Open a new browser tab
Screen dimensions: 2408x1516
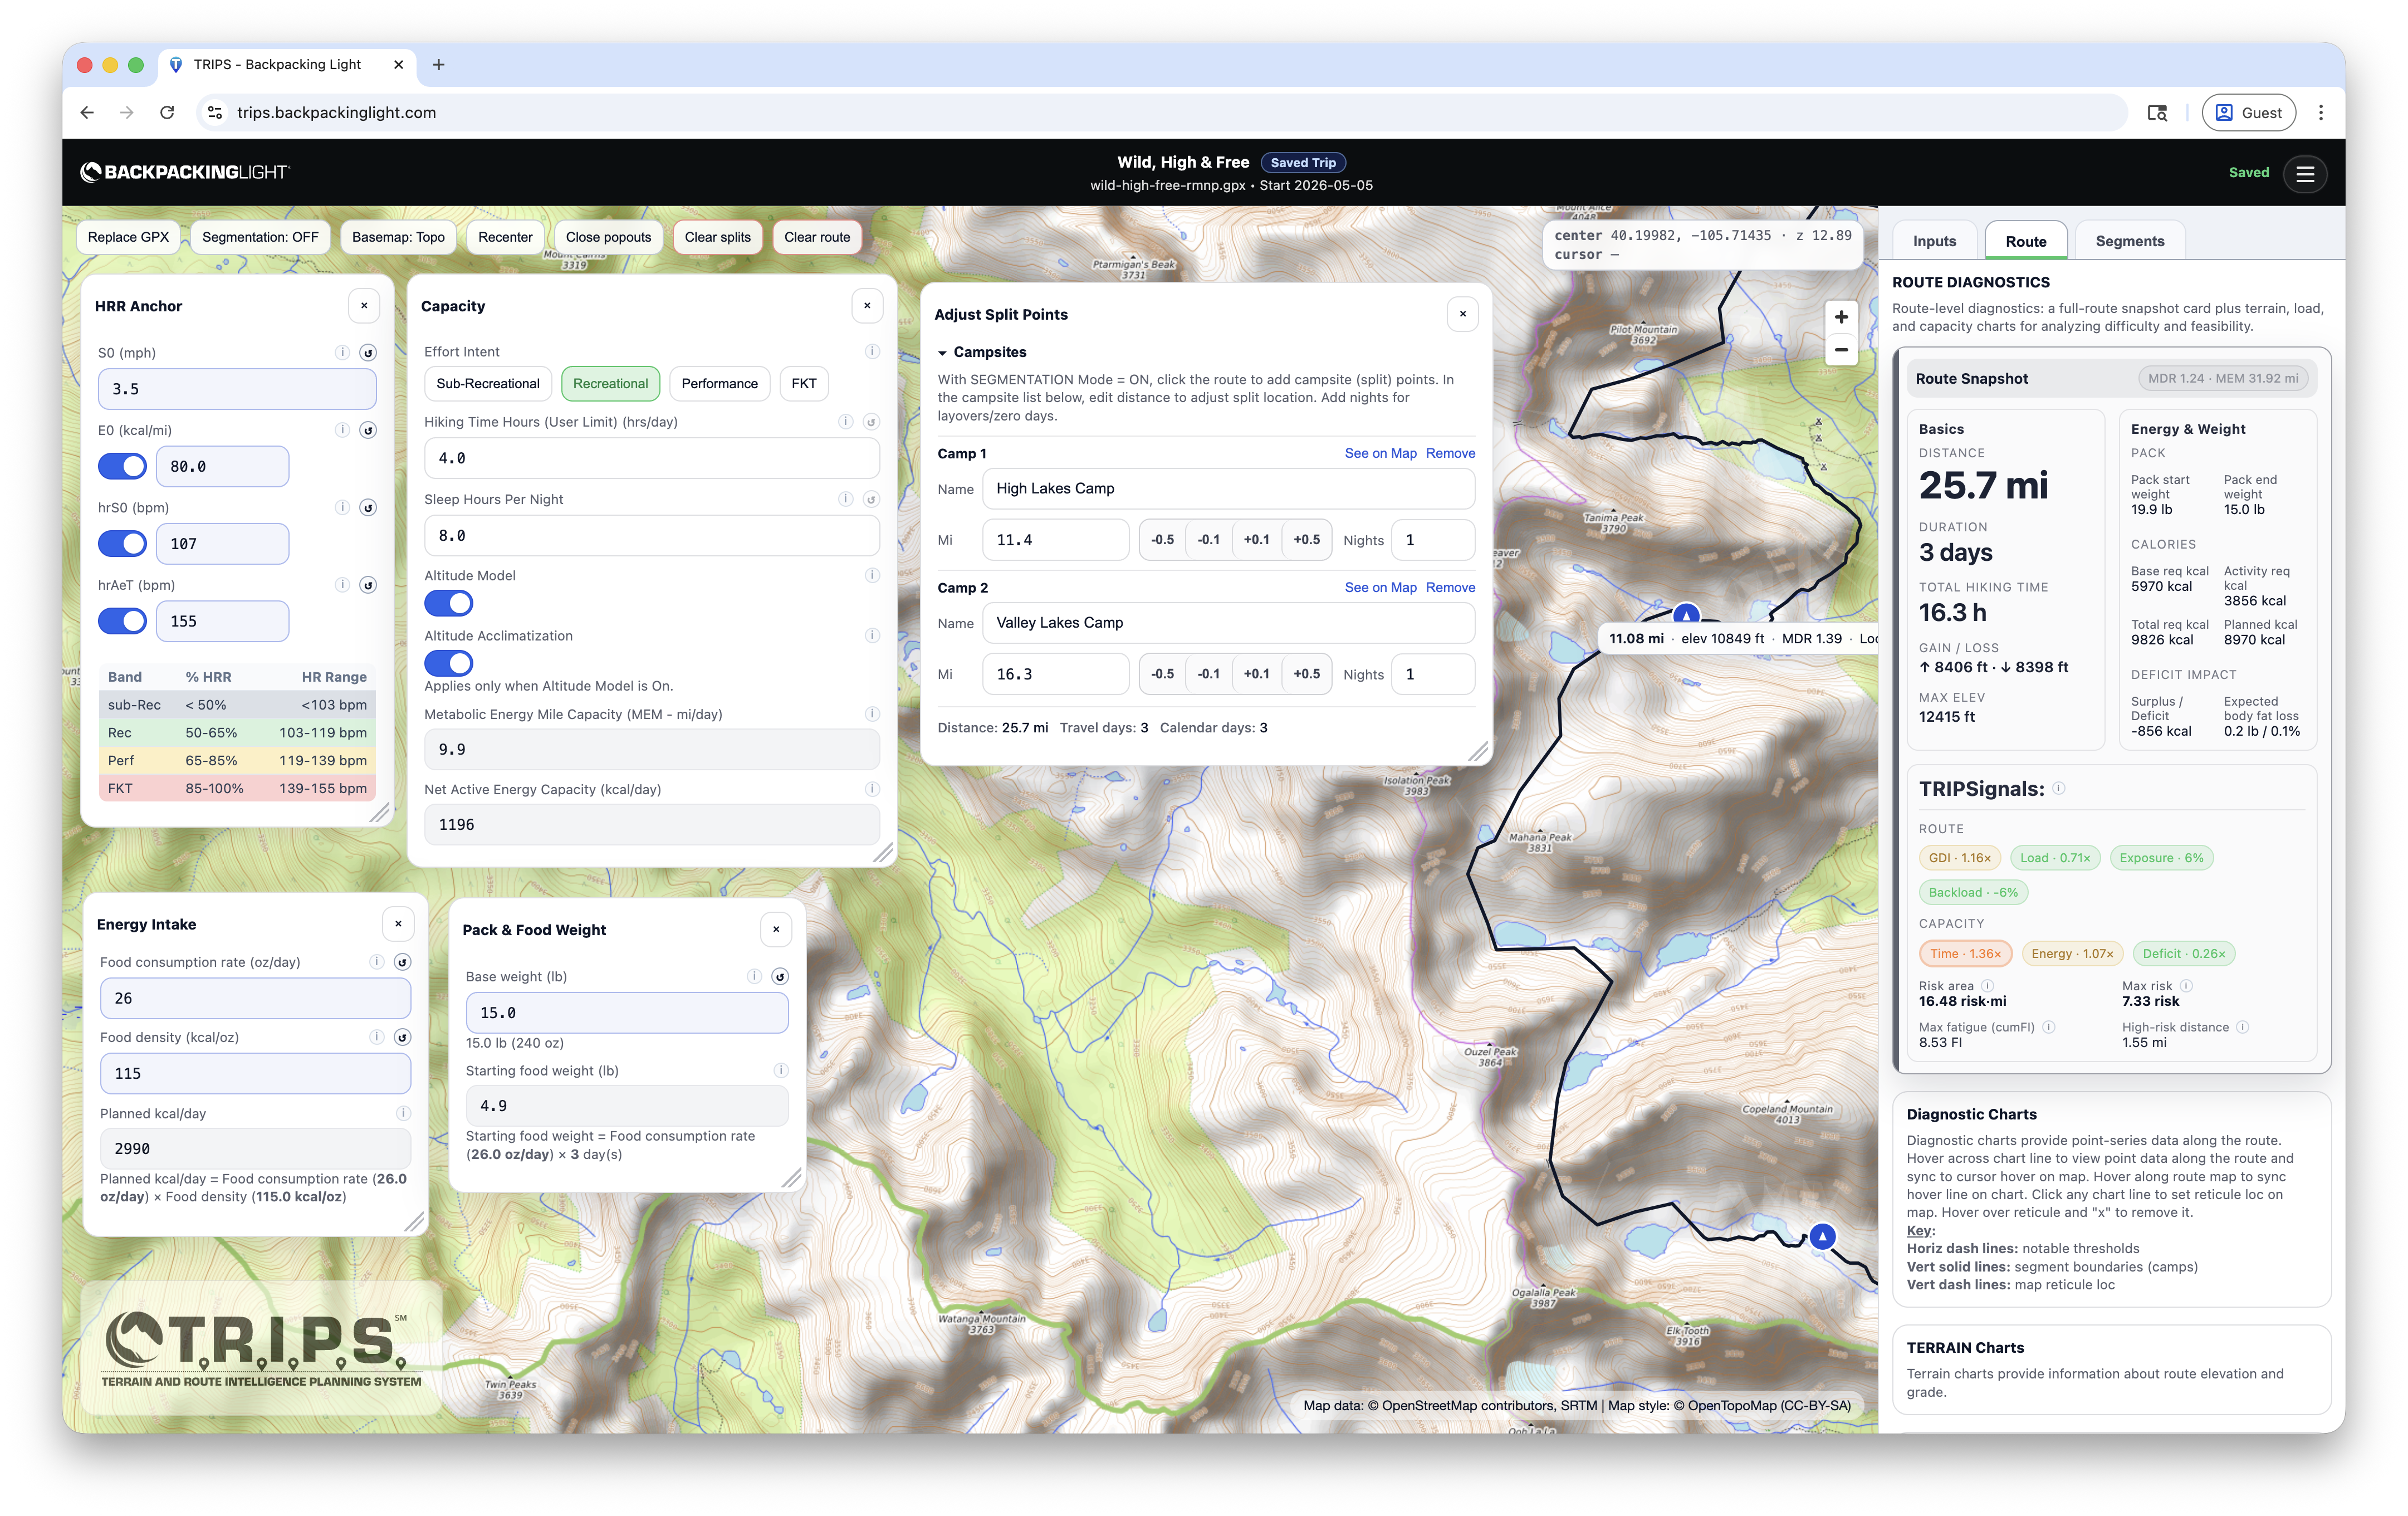[438, 65]
